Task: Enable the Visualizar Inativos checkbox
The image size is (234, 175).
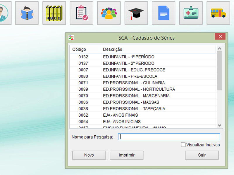Action: pos(183,145)
